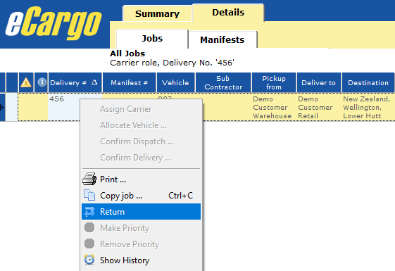Click the Destination column header
The width and height of the screenshot is (395, 271).
[x=368, y=82]
